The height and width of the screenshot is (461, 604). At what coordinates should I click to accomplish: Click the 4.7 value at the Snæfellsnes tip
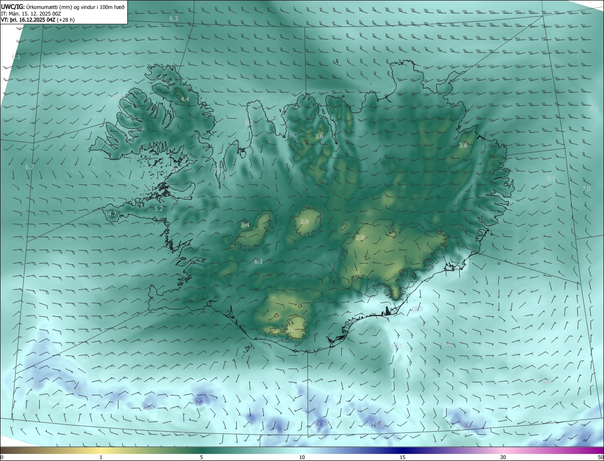pos(112,214)
